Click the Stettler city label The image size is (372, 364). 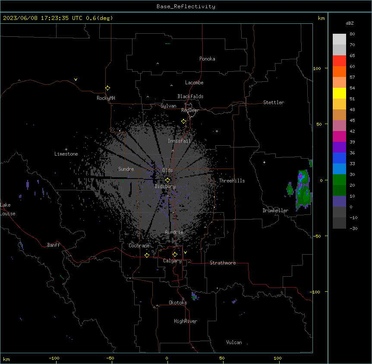click(x=274, y=102)
